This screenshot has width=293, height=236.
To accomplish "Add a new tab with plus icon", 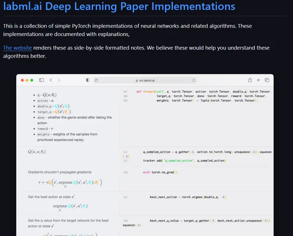I will coord(258,80).
